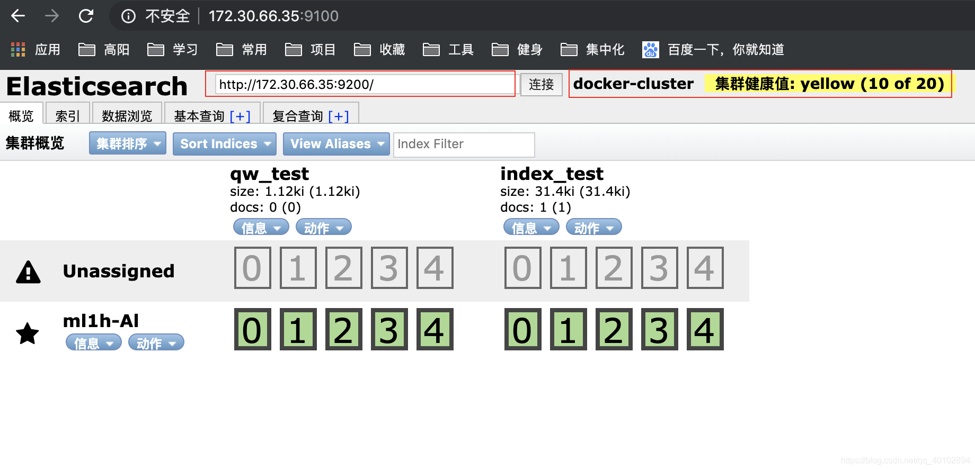This screenshot has width=975, height=470.
Task: Click the ml1h-AI node name
Action: (101, 321)
